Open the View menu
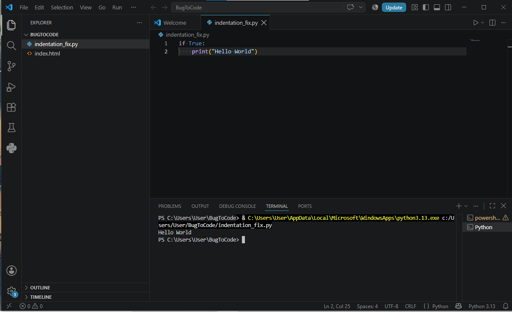Image resolution: width=512 pixels, height=312 pixels. tap(86, 7)
